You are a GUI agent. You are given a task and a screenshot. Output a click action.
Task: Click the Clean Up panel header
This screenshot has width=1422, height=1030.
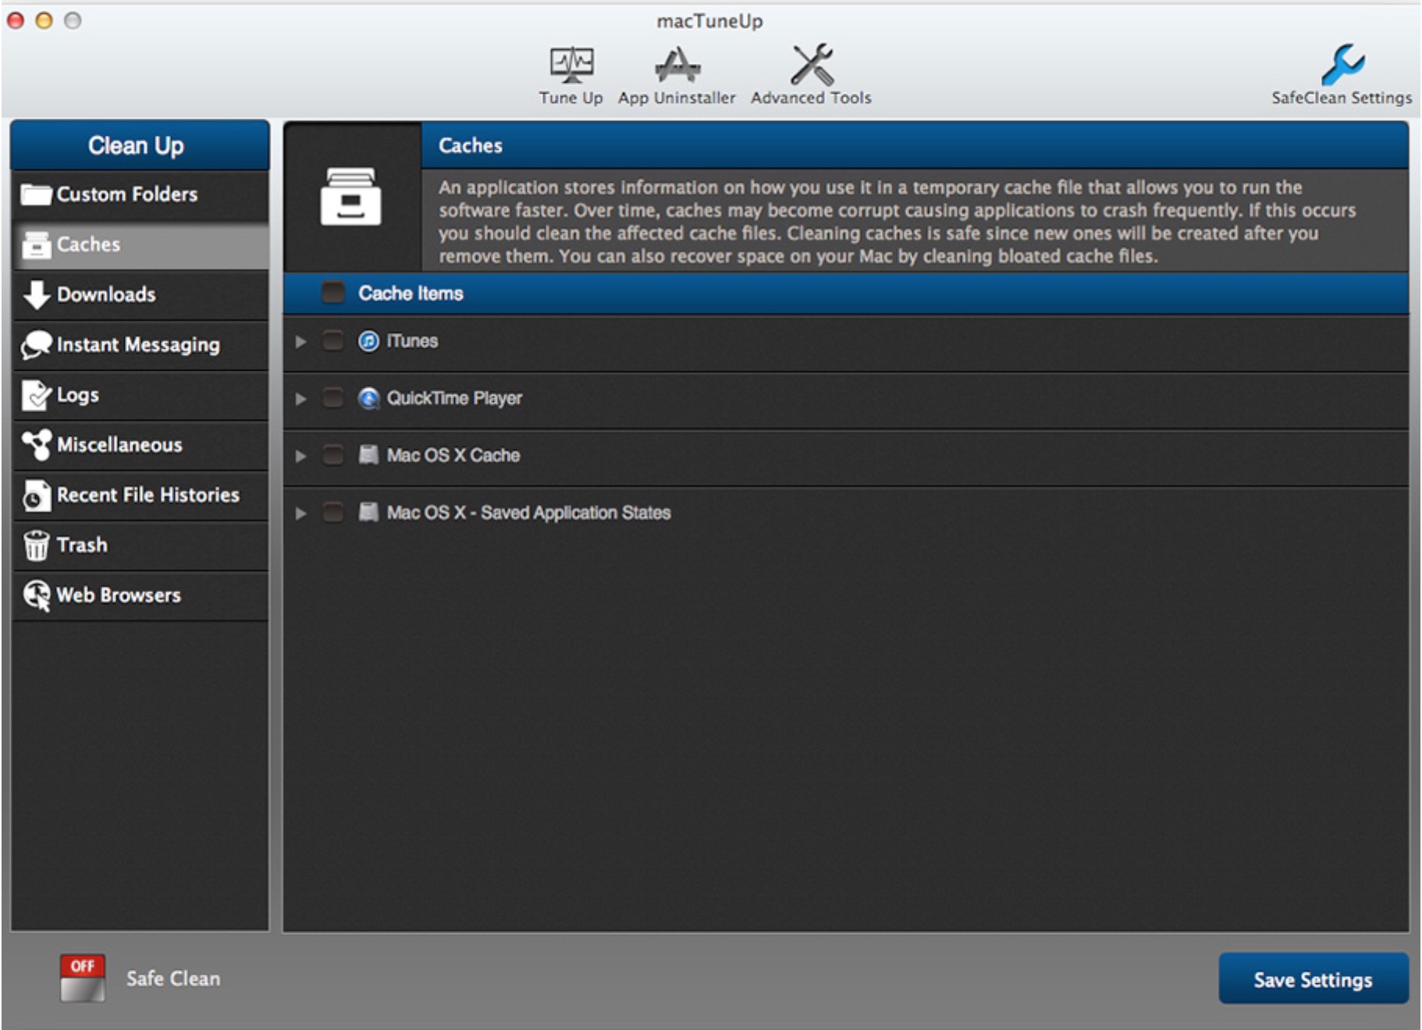point(140,145)
